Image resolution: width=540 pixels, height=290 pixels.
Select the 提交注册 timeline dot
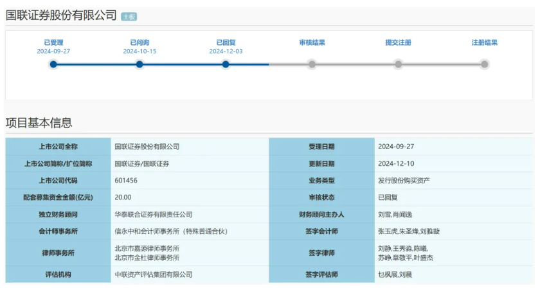398,64
